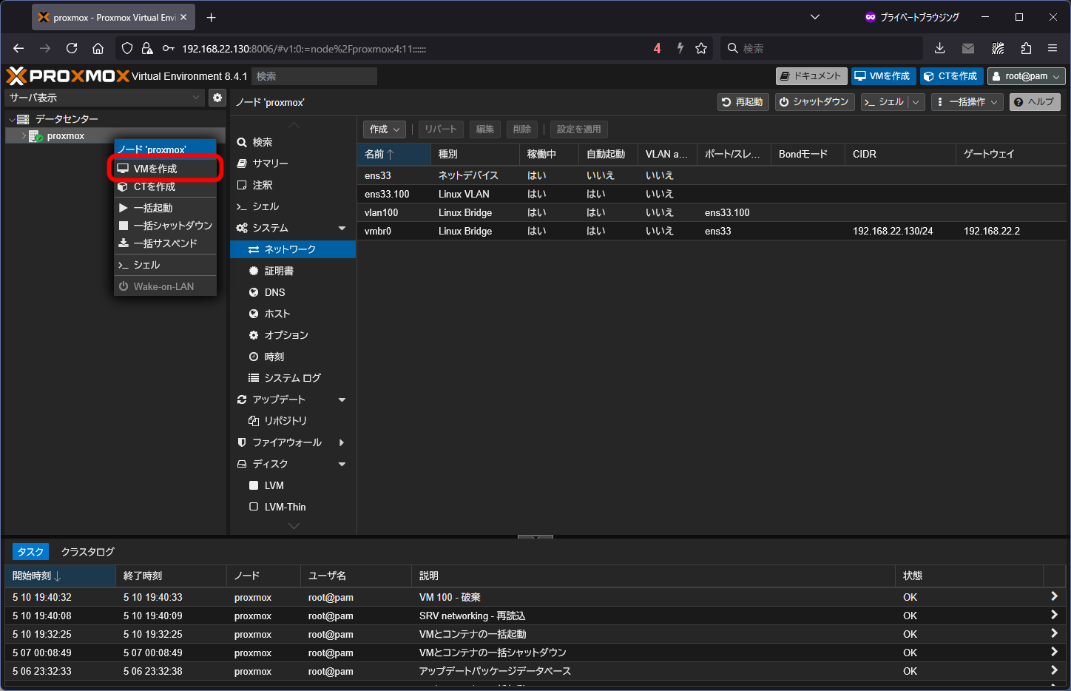This screenshot has width=1071, height=691.
Task: Open 時刻 time menu item
Action: click(293, 357)
